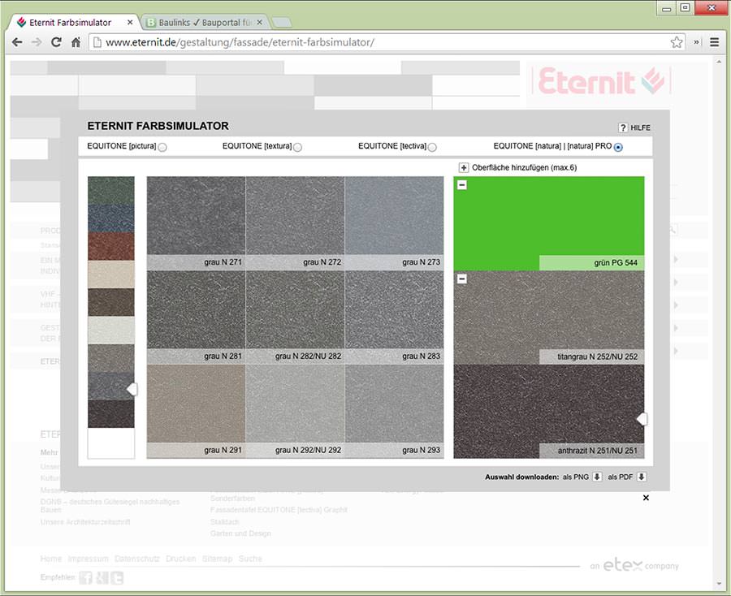The width and height of the screenshot is (731, 596).
Task: Download the selection as PNG arrow icon
Action: click(597, 477)
